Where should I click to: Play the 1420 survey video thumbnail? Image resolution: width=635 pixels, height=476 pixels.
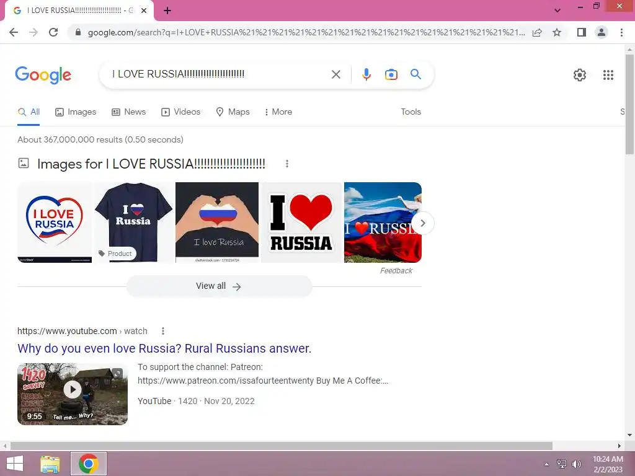click(73, 394)
